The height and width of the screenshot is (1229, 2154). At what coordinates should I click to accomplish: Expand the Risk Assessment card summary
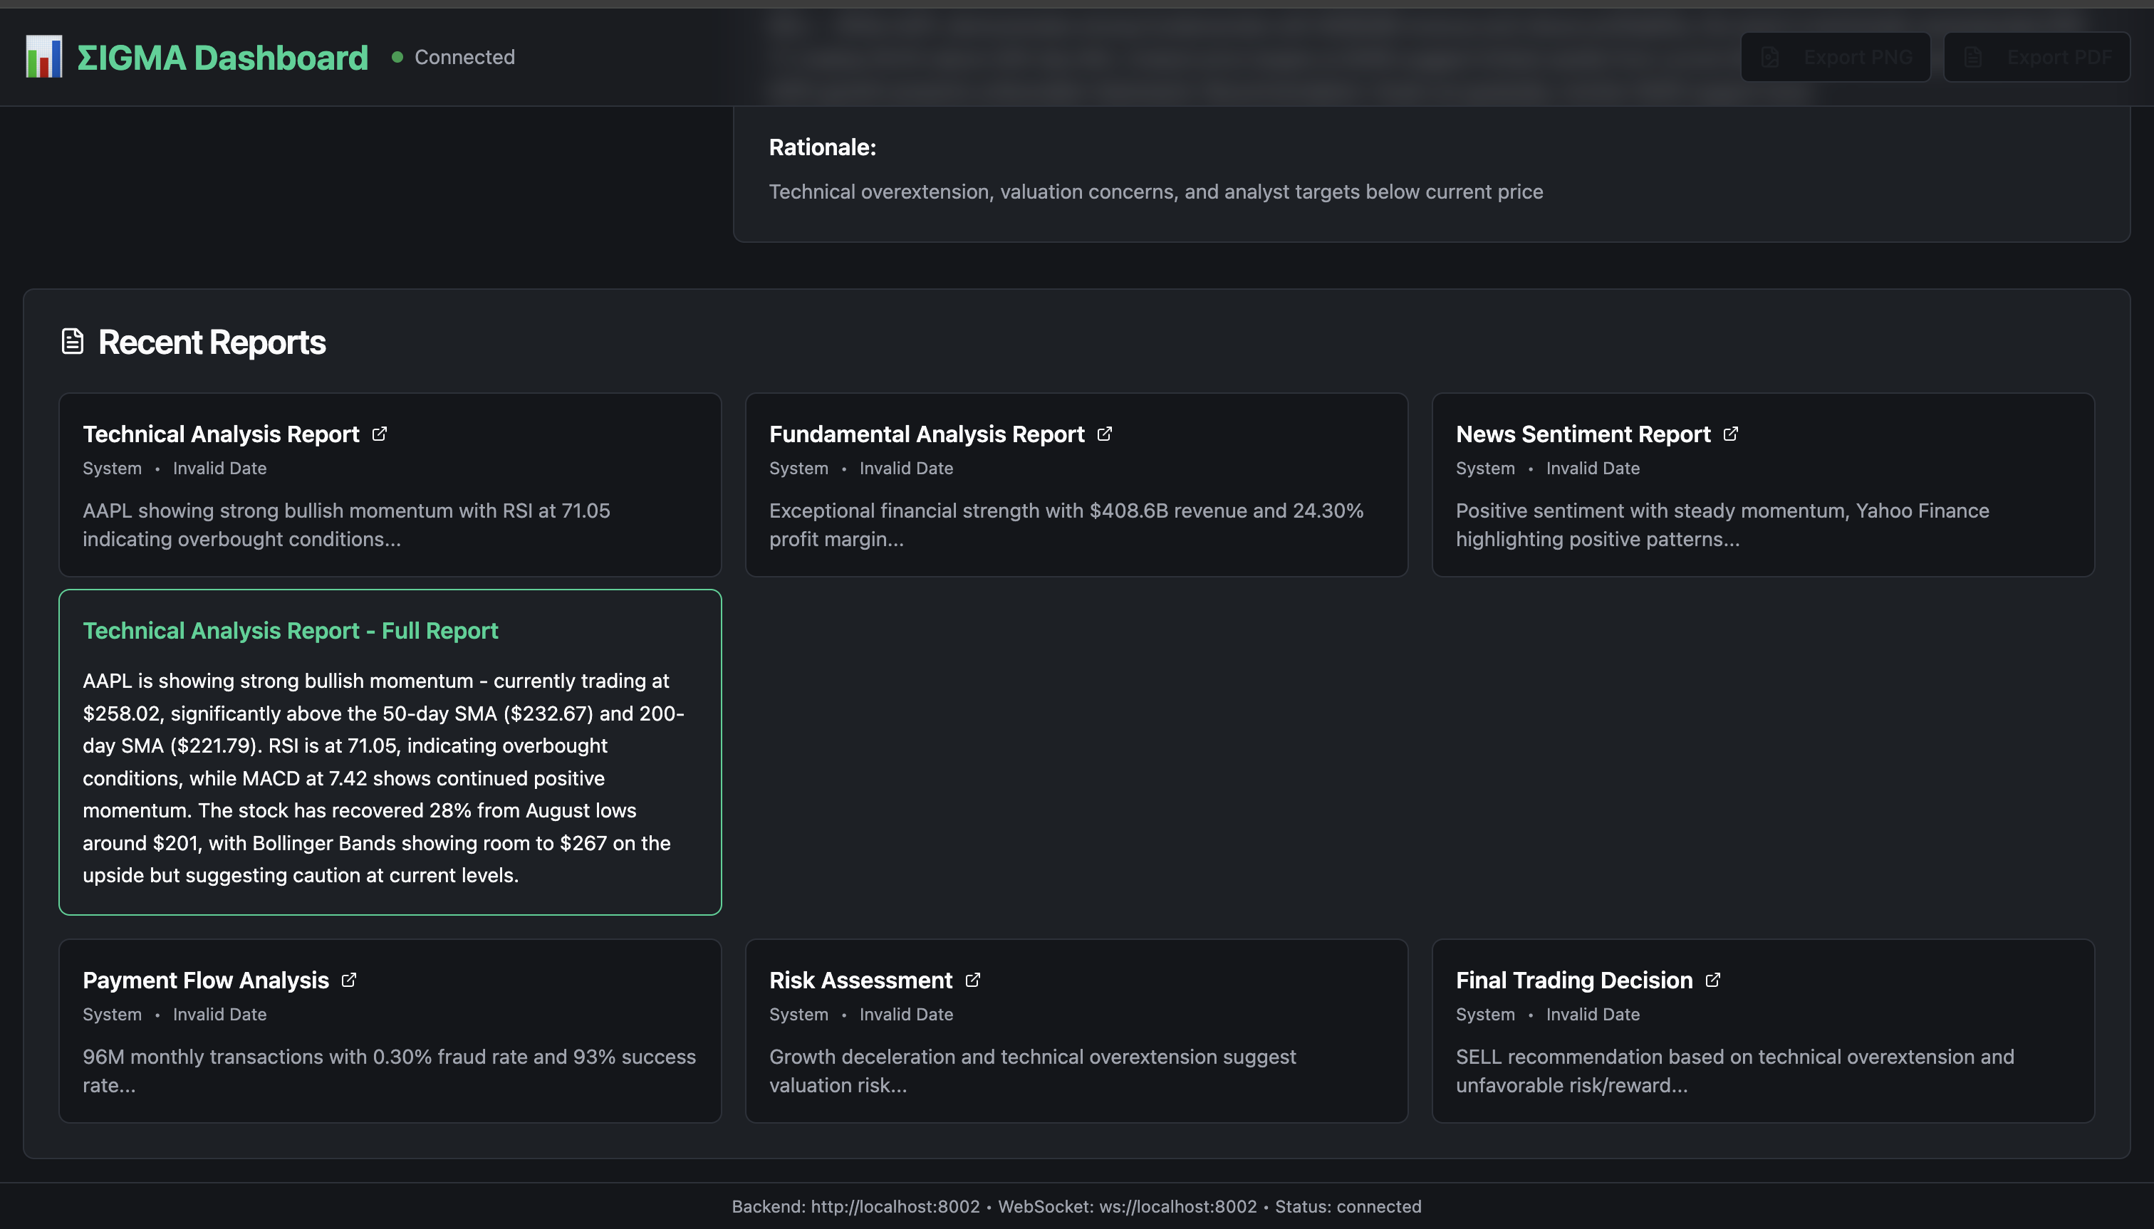click(x=1032, y=1070)
